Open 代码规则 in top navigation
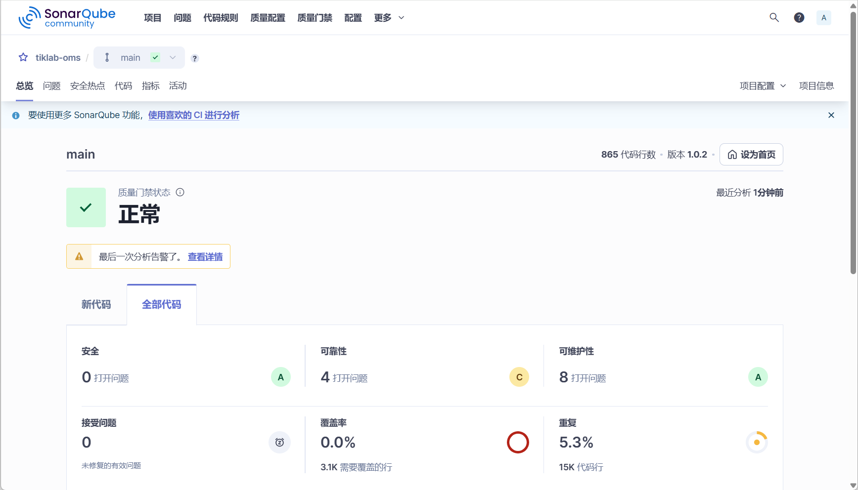This screenshot has height=490, width=858. tap(221, 18)
